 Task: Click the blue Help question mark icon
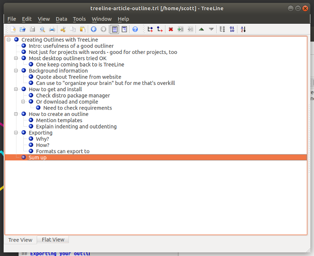(135, 29)
